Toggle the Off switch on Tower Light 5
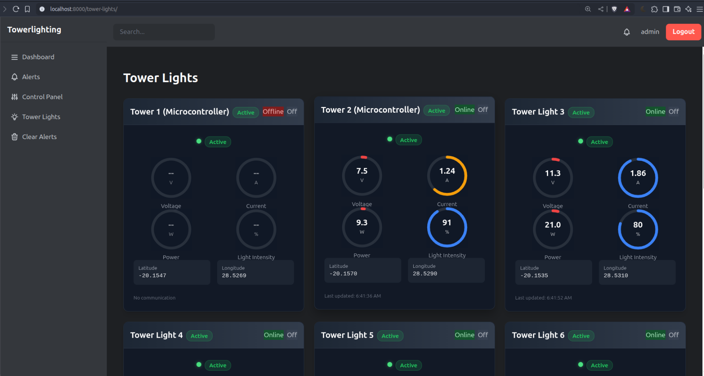This screenshot has height=376, width=704. 483,335
